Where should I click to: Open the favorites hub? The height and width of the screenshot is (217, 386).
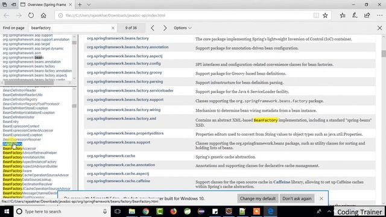[343, 15]
